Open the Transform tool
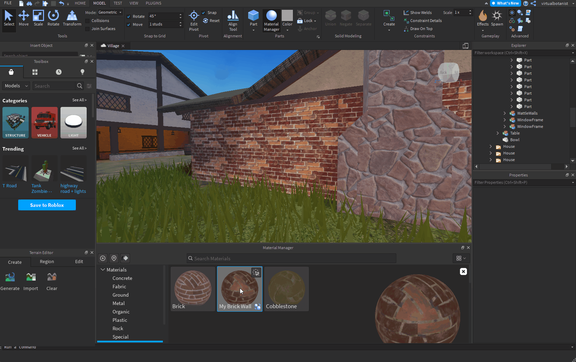 click(x=72, y=18)
